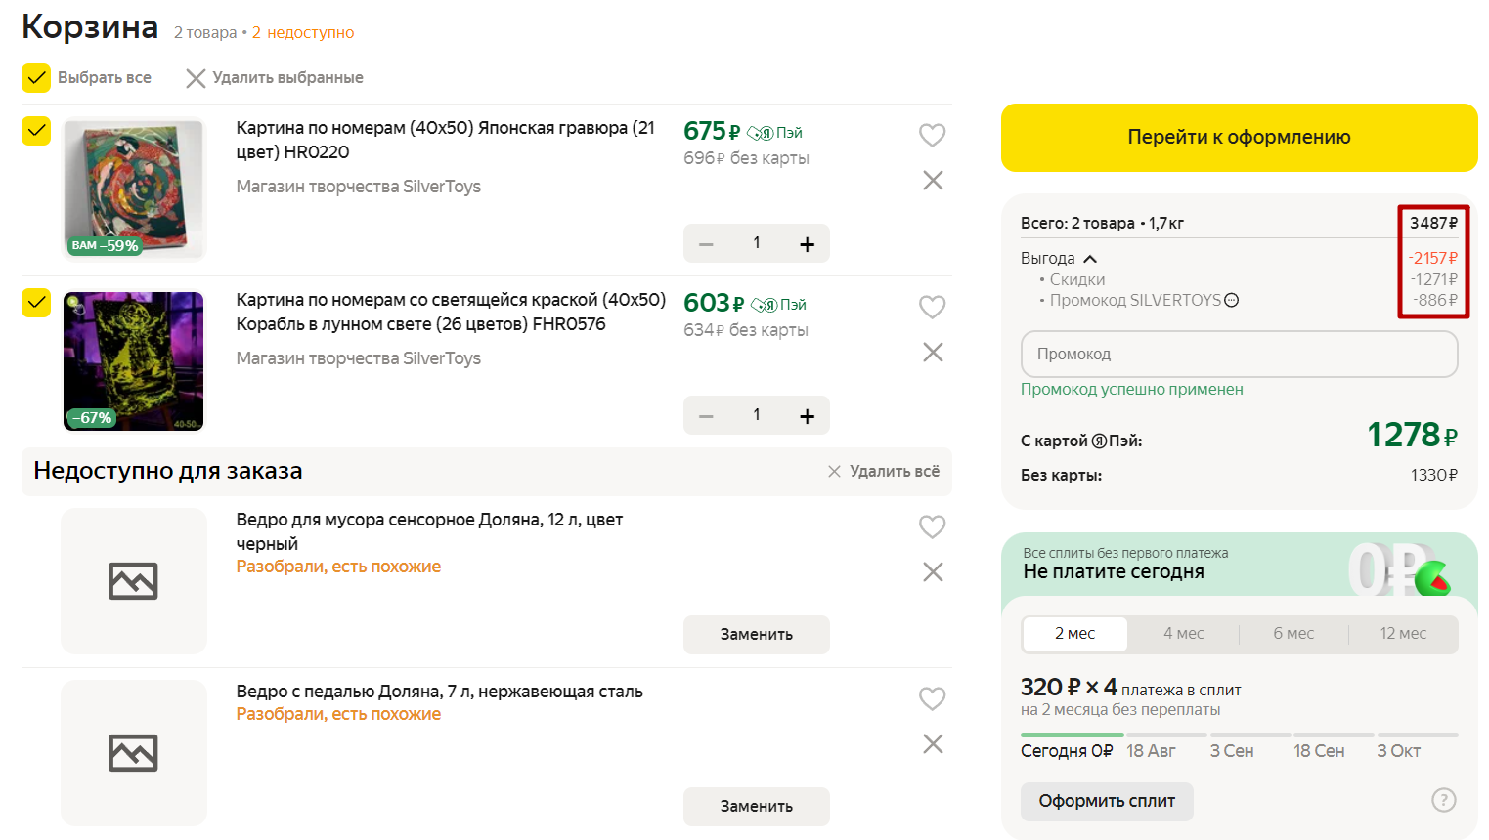This screenshot has width=1489, height=840.
Task: Uncheck the Японская гравюра item checkbox
Action: (36, 131)
